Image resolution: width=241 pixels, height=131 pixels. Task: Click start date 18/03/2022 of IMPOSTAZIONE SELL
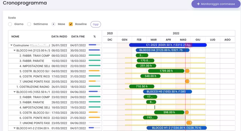click(x=59, y=107)
